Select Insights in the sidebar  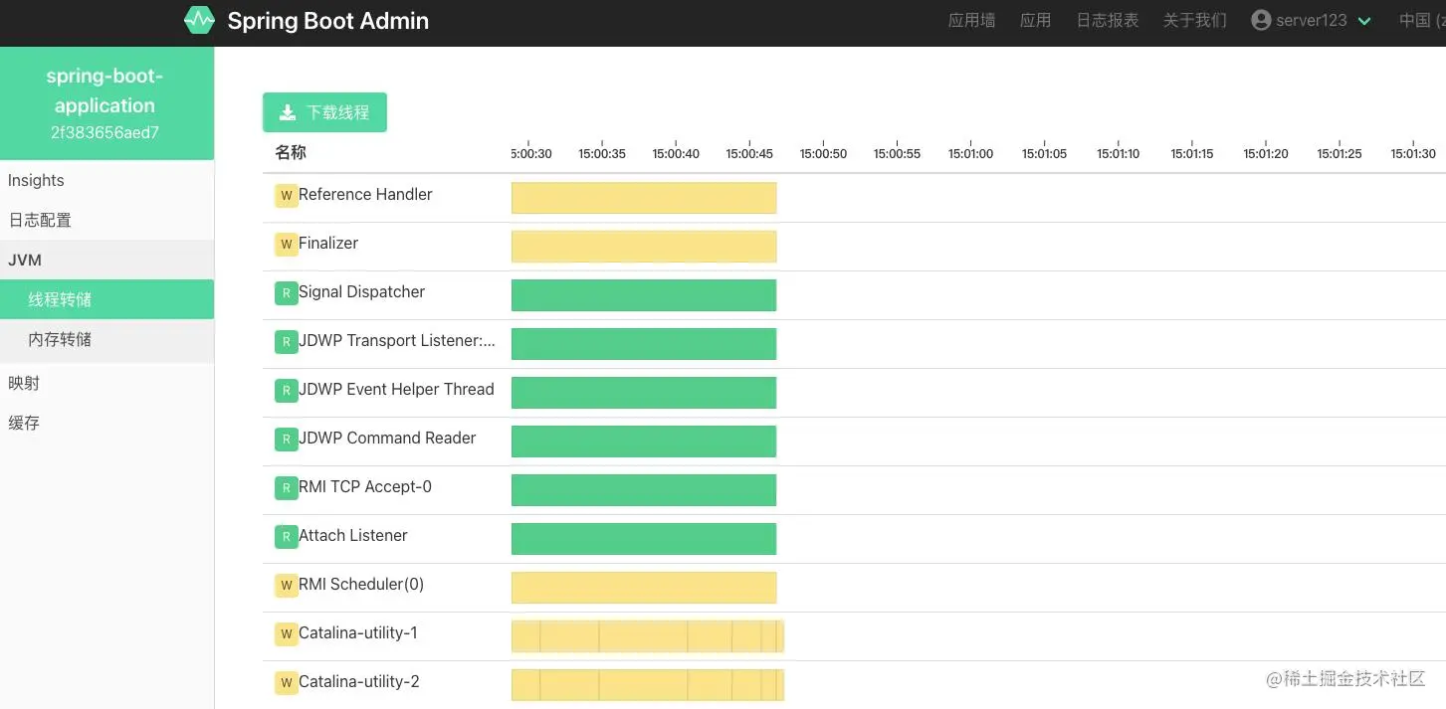106,180
